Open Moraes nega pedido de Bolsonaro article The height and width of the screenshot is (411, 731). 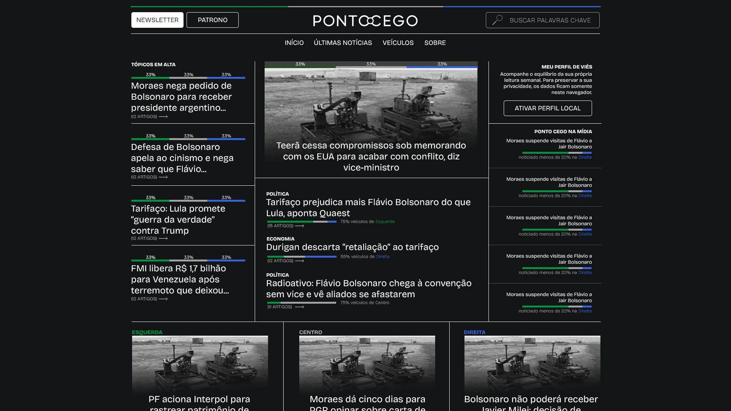click(182, 97)
